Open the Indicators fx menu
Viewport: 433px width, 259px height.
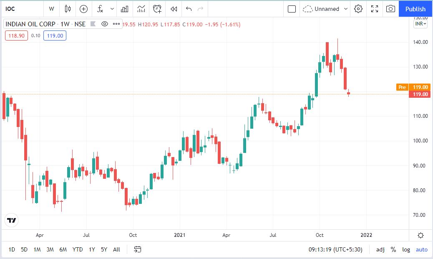pyautogui.click(x=100, y=9)
